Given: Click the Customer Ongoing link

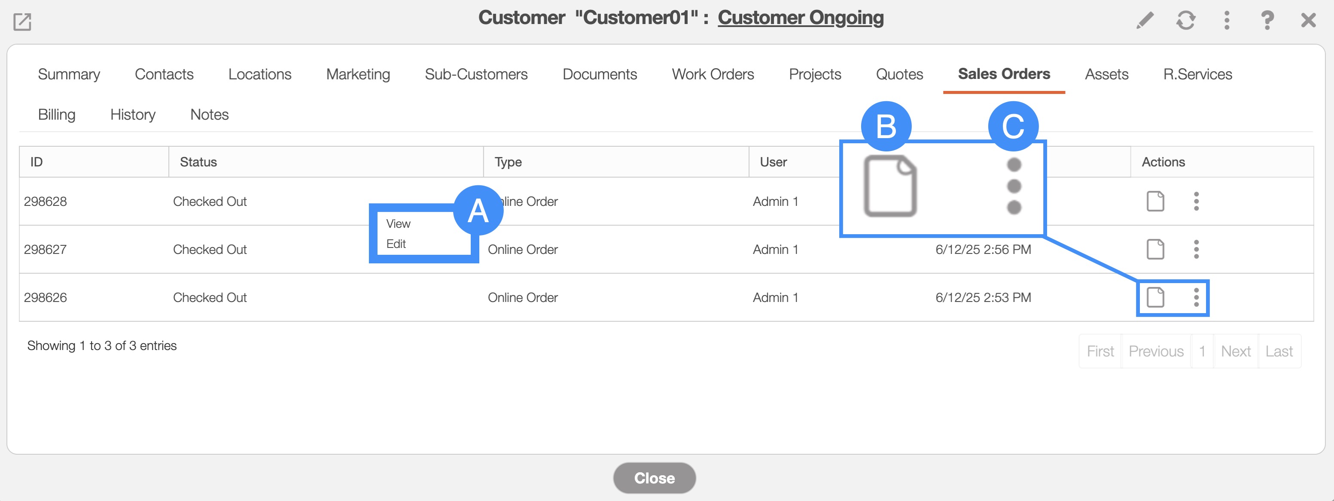Looking at the screenshot, I should (x=800, y=18).
